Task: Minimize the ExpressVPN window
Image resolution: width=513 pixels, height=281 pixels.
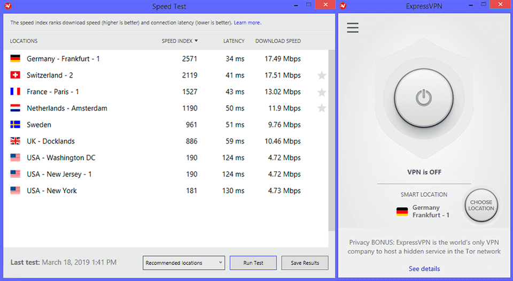Action: [x=471, y=5]
